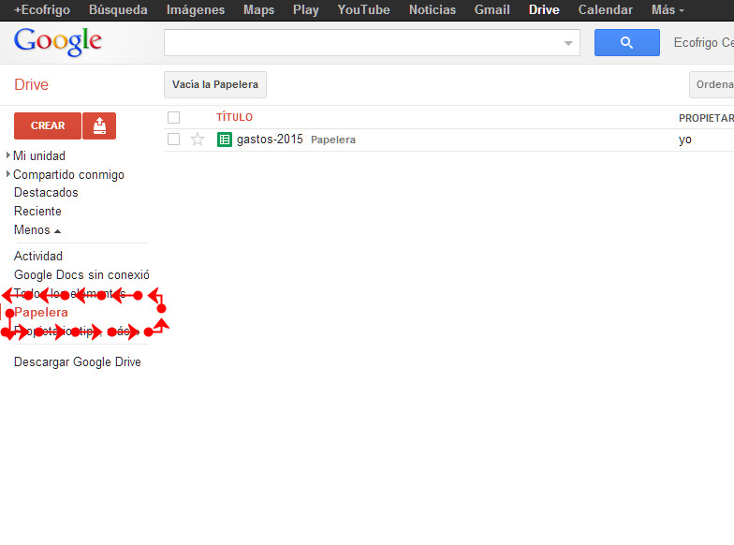
Task: Click the red CREAR button
Action: 48,125
